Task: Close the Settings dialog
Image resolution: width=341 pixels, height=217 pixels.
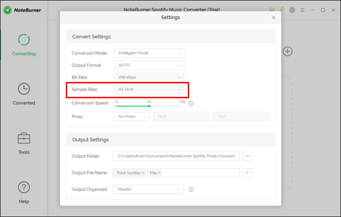Action: click(x=274, y=18)
